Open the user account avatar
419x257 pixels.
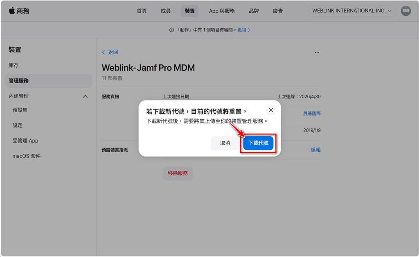pos(405,11)
